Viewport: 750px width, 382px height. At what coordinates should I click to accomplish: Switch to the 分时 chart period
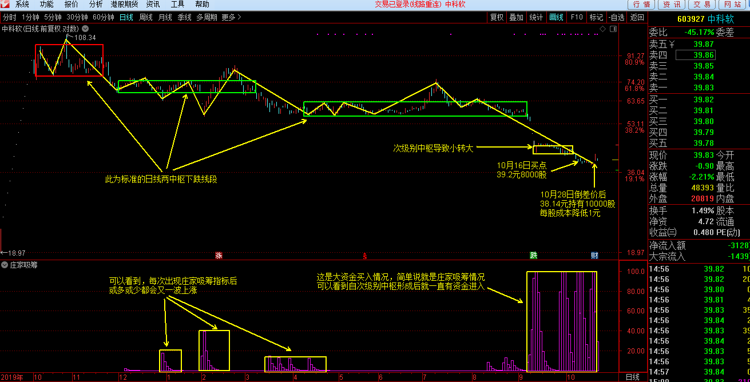point(10,17)
